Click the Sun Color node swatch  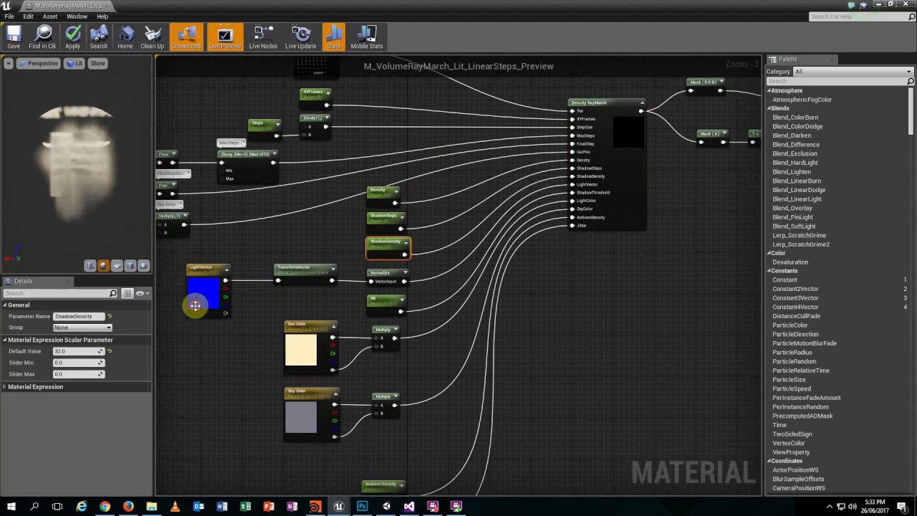coord(301,350)
